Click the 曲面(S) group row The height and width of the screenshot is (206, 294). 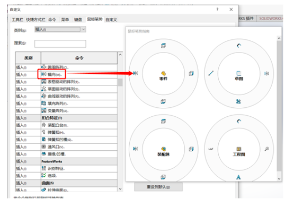66,183
